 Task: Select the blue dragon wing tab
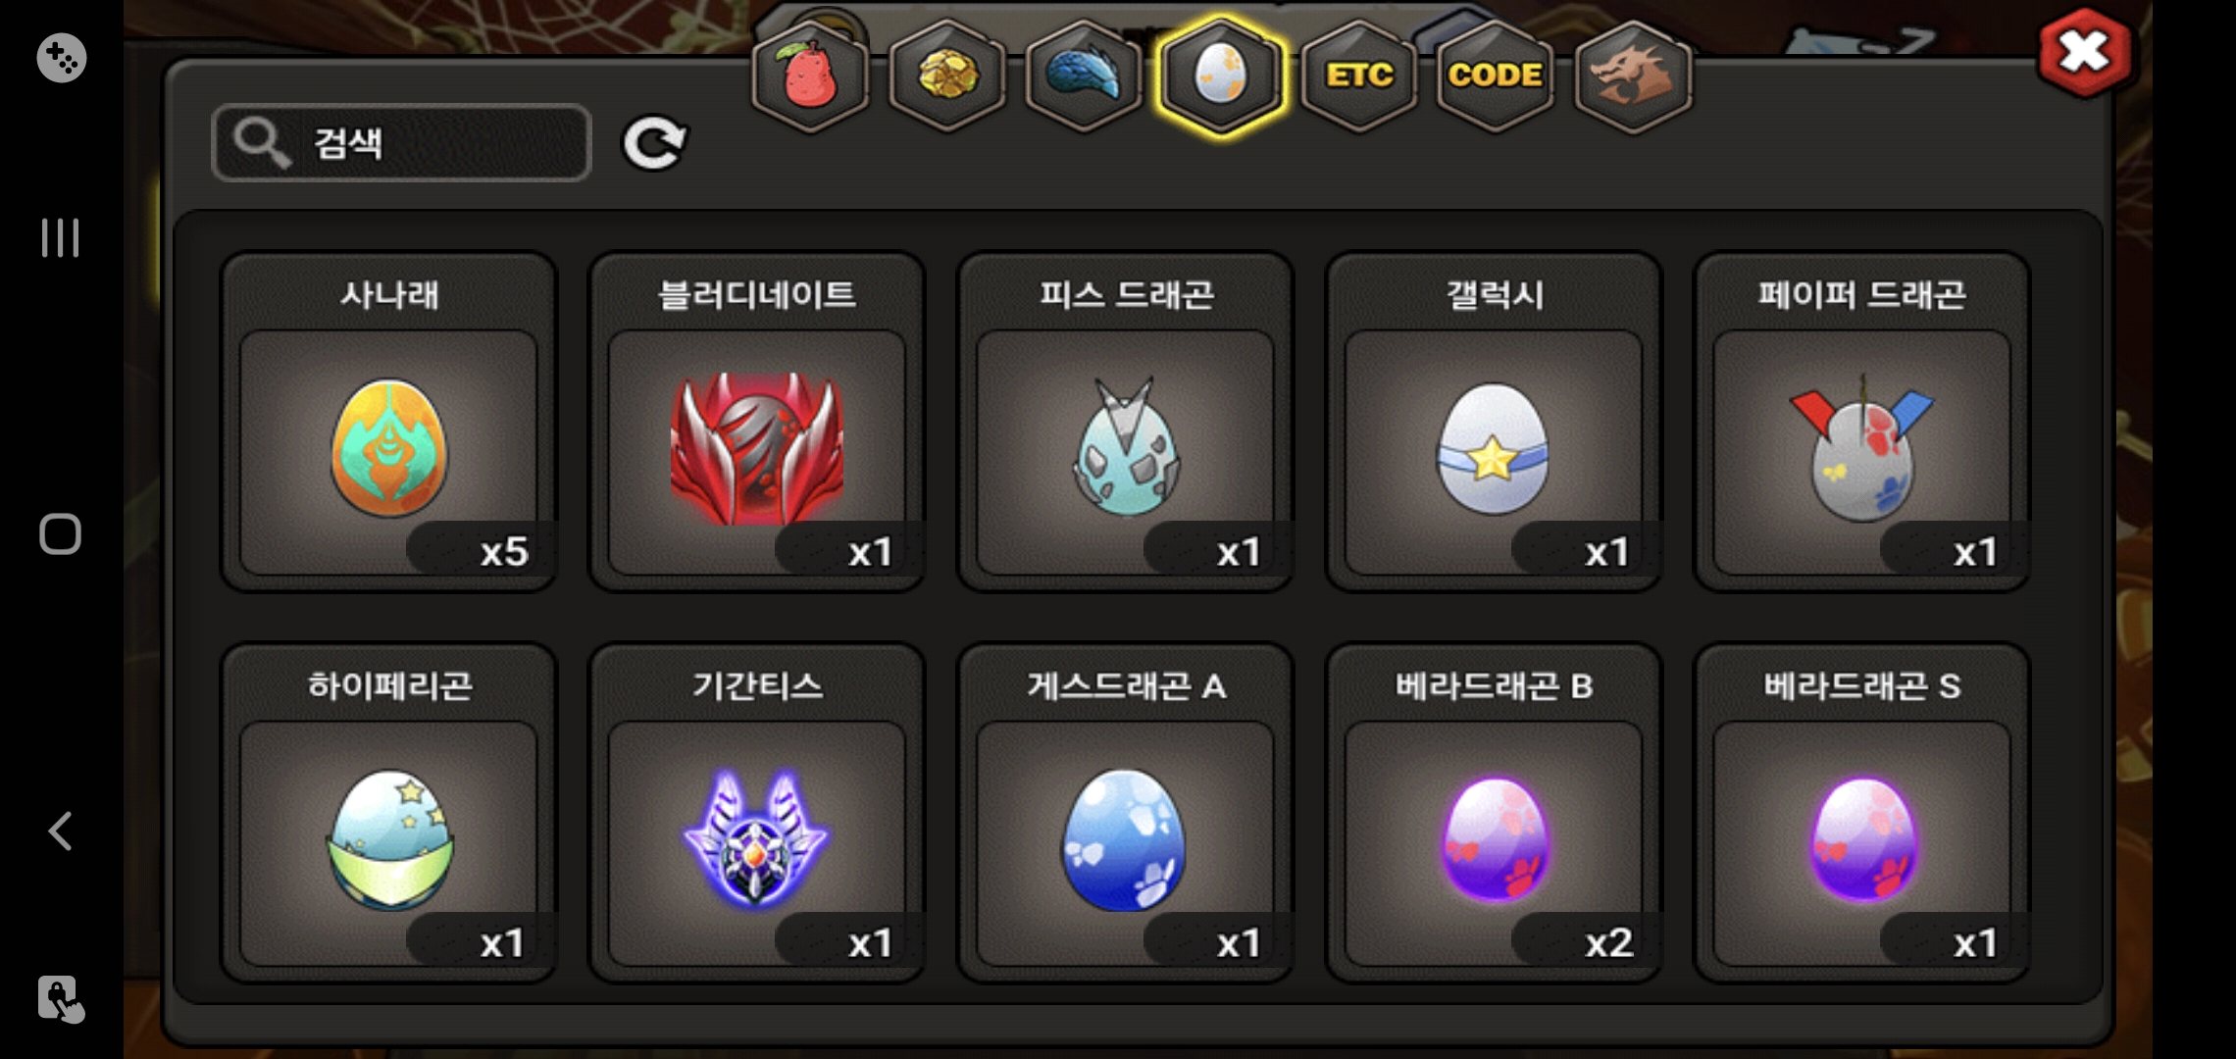(1084, 76)
